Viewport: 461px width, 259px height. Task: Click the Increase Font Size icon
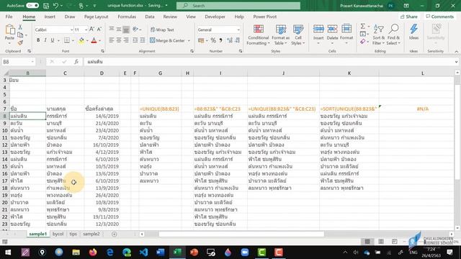click(x=91, y=29)
